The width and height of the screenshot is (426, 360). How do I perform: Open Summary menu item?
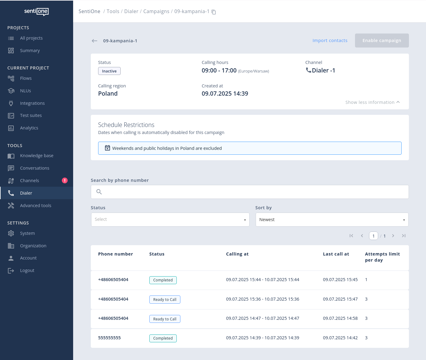point(30,51)
